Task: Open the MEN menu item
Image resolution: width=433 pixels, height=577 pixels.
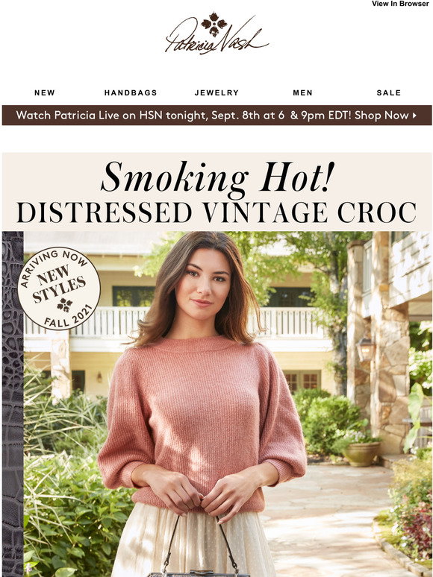Action: [x=302, y=92]
